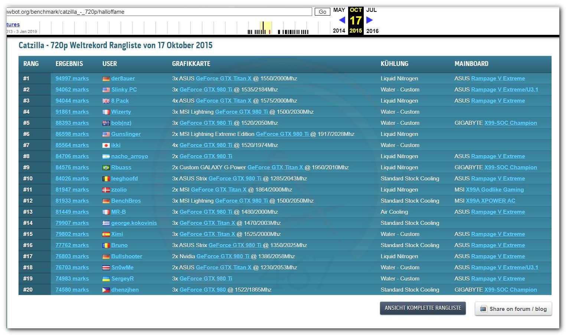Open GeForce GTX Titan X link in row #1
This screenshot has width=566, height=335.
pos(223,79)
